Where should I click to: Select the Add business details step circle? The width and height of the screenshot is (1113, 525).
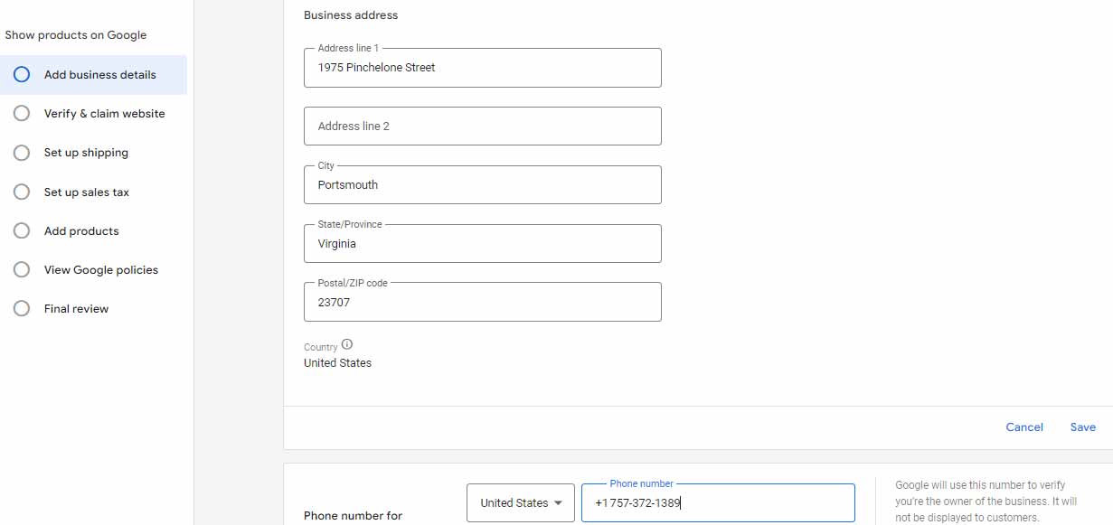tap(22, 75)
